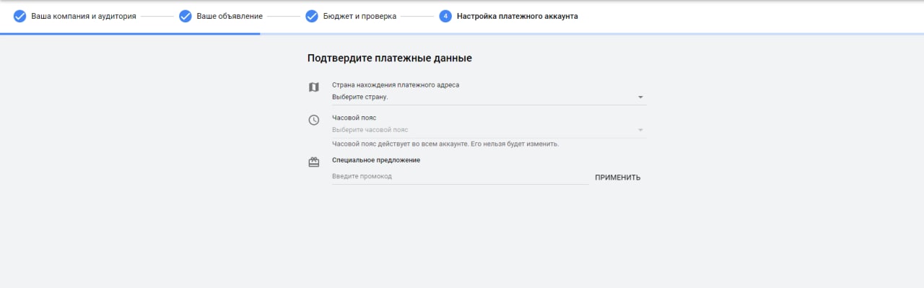Click the Часовой пояс label
This screenshot has width=924, height=288.
(354, 118)
